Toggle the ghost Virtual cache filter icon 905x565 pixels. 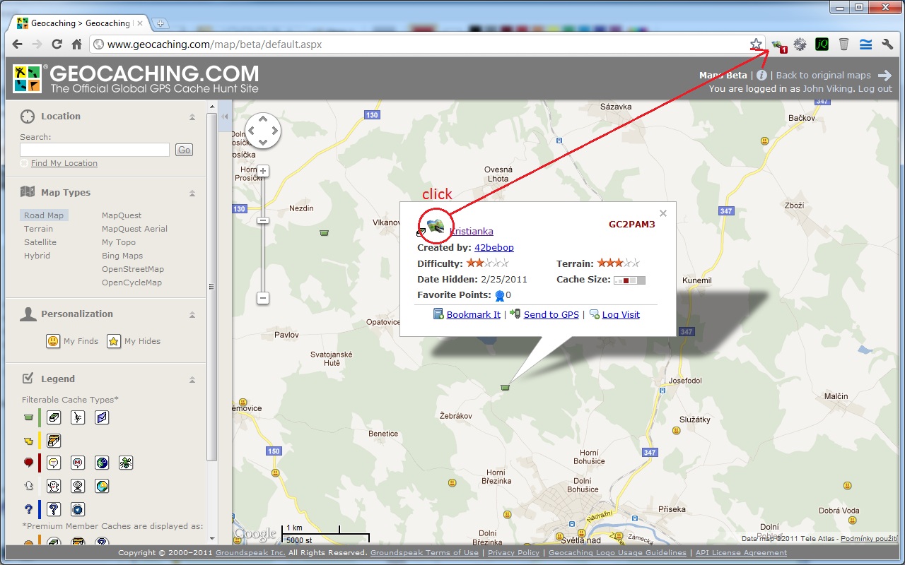(x=54, y=486)
